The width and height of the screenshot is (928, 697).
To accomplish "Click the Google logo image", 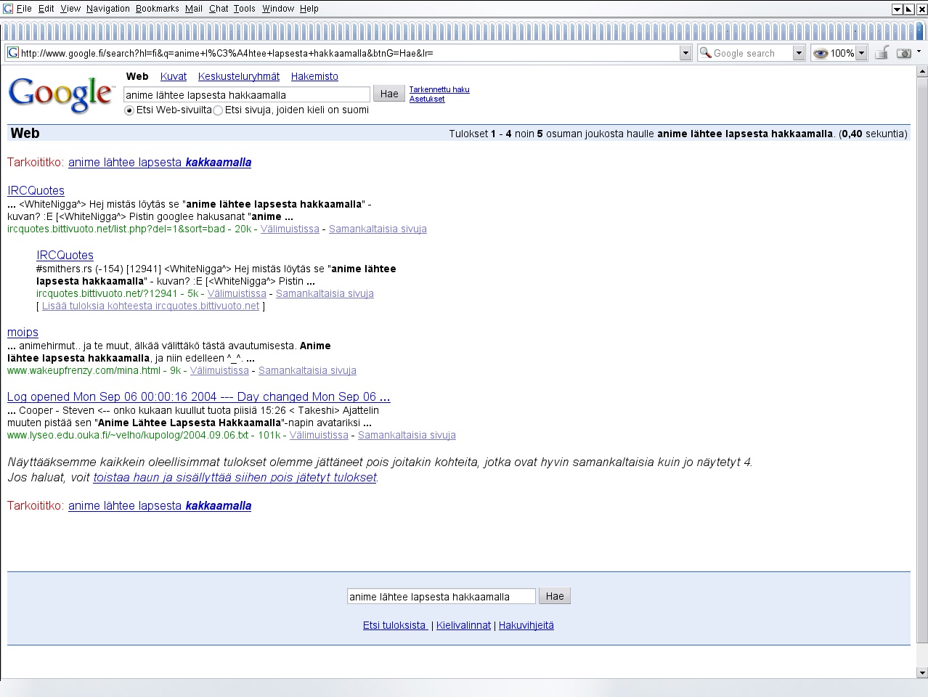I will [x=61, y=95].
